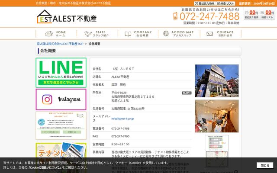The width and height of the screenshot is (277, 173).
Task: Open the ACCESS MAP アクセスマップ menu item
Action: pyautogui.click(x=180, y=34)
